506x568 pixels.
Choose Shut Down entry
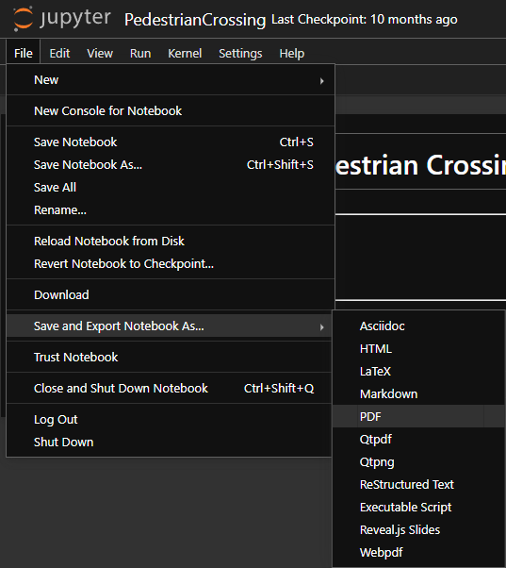pyautogui.click(x=169, y=442)
